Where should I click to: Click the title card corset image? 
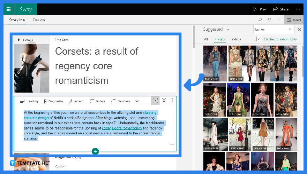32,68
